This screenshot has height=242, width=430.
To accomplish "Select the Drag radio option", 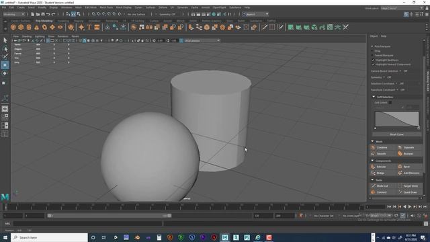I will coord(372,51).
